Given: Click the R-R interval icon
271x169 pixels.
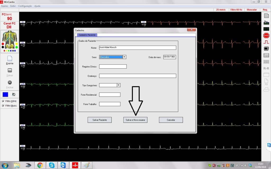Looking at the screenshot, I should pyautogui.click(x=266, y=68).
